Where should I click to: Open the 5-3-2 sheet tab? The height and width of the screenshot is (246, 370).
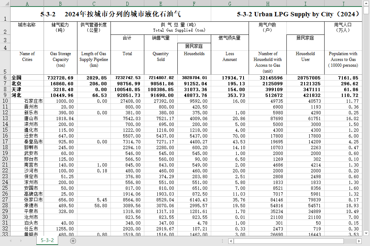pos(47,240)
